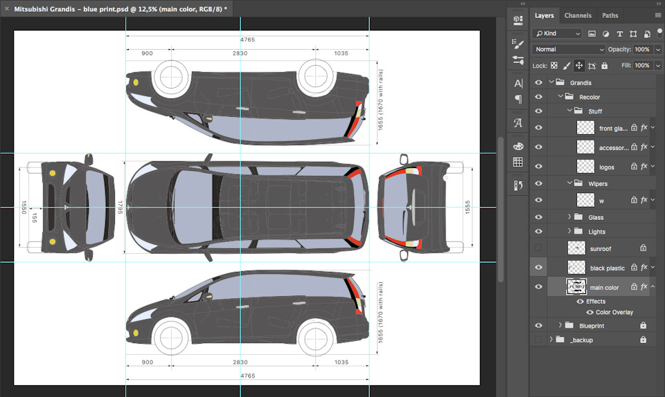Open the History panel icon
Image resolution: width=665 pixels, height=397 pixels.
pyautogui.click(x=518, y=185)
